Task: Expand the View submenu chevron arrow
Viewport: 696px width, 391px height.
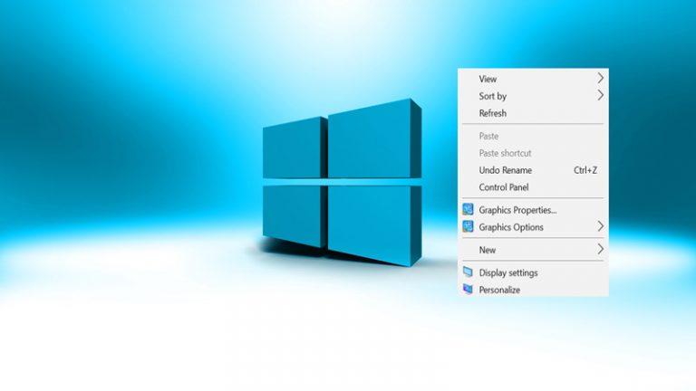Action: click(x=600, y=79)
